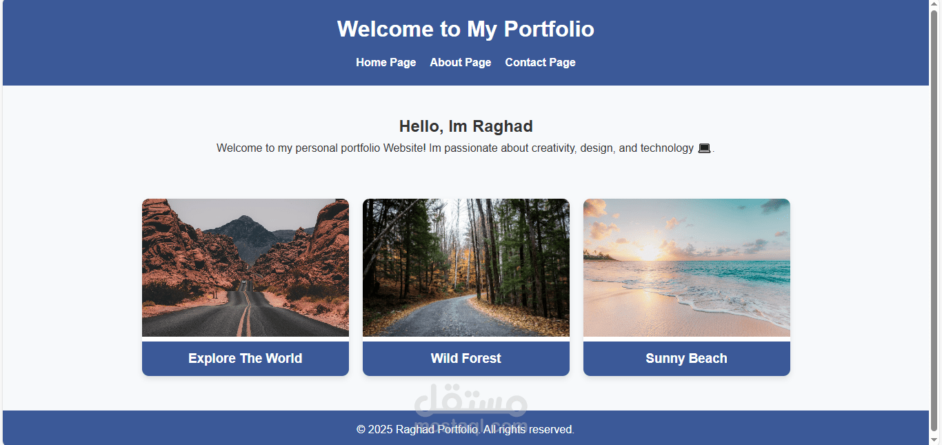This screenshot has height=445, width=942.
Task: Select the Explore The World caption bar
Action: (x=245, y=358)
